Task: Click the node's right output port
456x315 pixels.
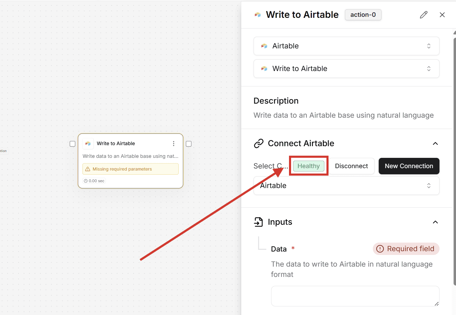Action: (189, 144)
